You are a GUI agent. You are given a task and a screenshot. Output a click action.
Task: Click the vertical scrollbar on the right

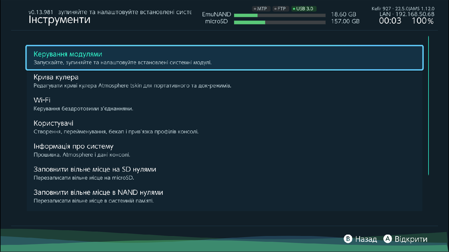[x=428, y=105]
